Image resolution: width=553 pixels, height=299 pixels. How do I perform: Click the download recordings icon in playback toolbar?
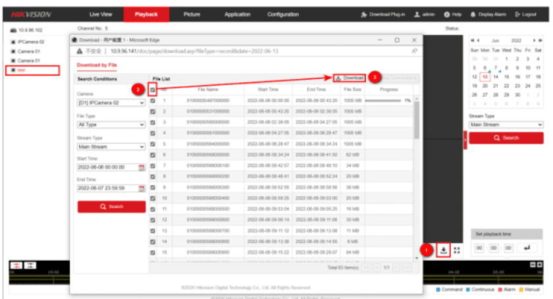[444, 250]
